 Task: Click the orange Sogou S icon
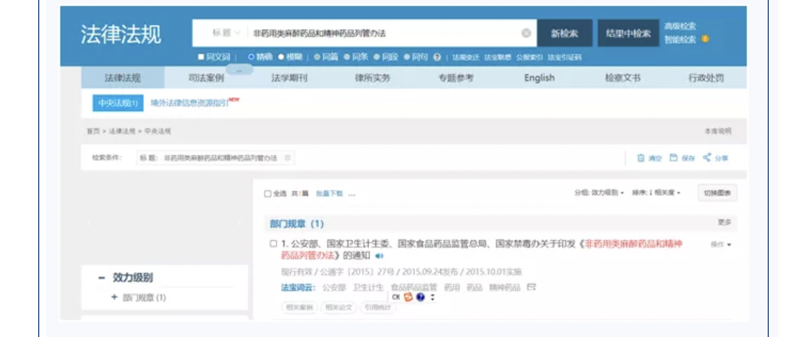pyautogui.click(x=408, y=297)
